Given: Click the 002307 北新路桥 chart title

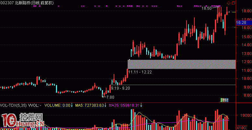Looking at the screenshot, I should (27, 3).
